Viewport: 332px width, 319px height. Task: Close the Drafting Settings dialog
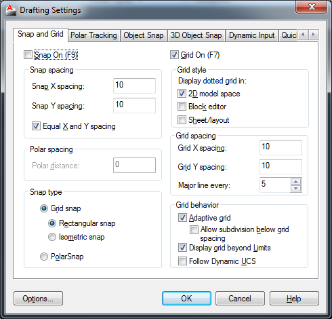point(312,7)
